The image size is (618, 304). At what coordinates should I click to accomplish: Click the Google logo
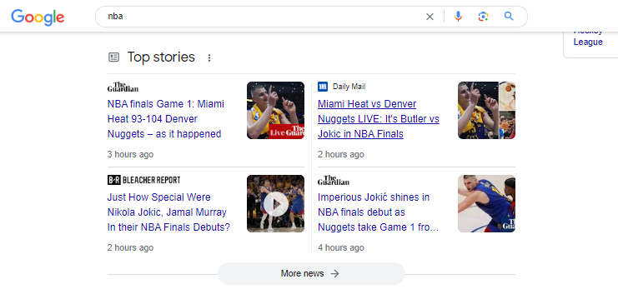tap(38, 17)
